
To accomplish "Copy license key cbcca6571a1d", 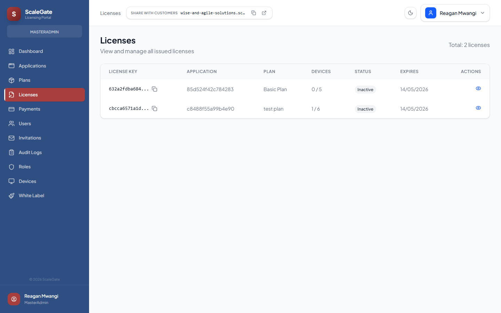I will click(154, 109).
